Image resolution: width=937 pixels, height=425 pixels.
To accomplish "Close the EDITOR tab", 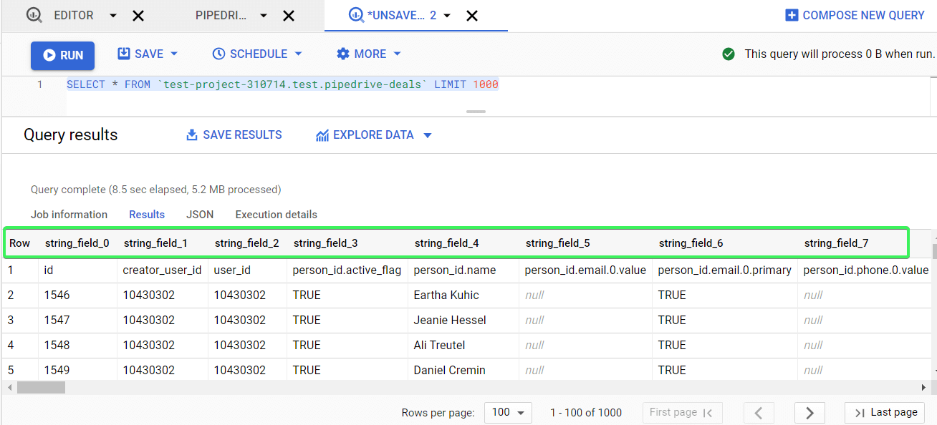I will 139,16.
